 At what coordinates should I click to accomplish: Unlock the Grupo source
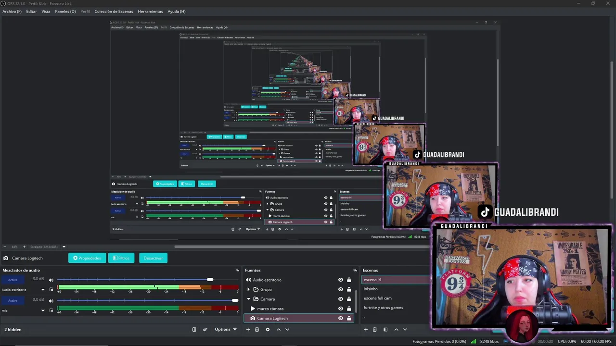pyautogui.click(x=349, y=289)
